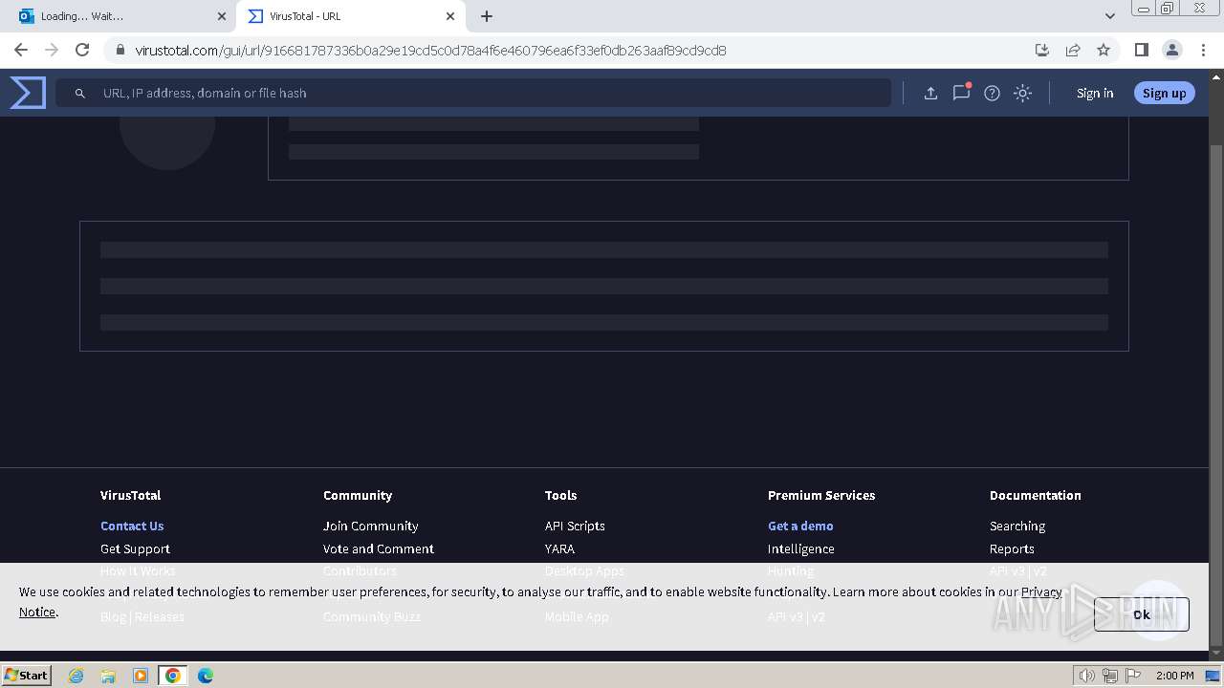Viewport: 1224px width, 688px height.
Task: Click the Sign up button
Action: click(1164, 93)
